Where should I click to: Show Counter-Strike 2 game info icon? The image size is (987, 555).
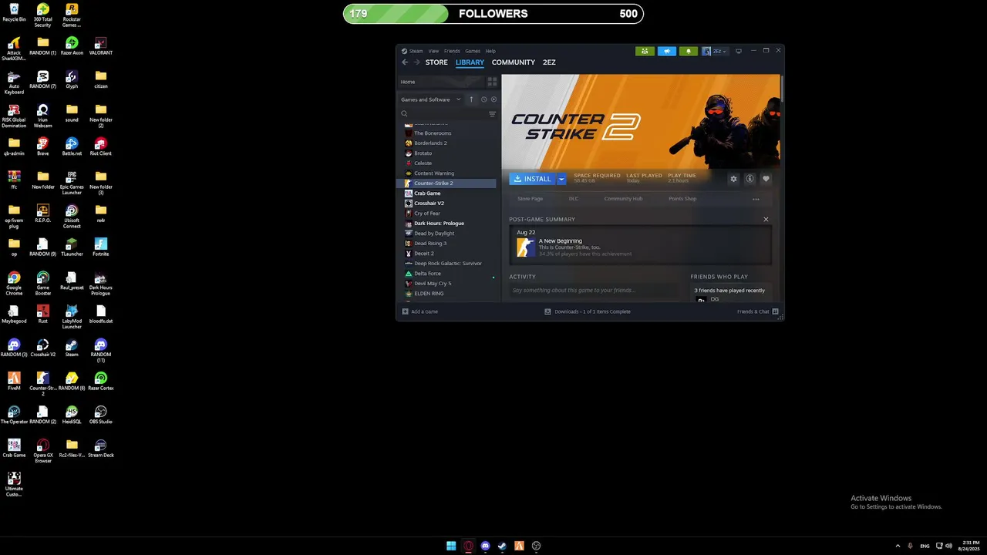[750, 179]
